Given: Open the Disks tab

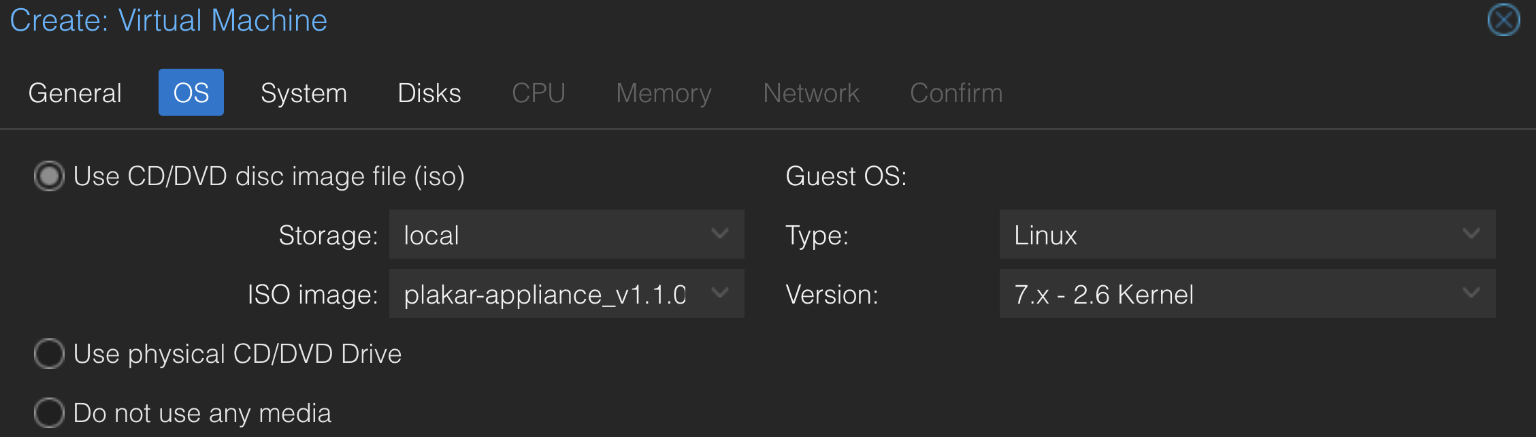Looking at the screenshot, I should pyautogui.click(x=429, y=93).
